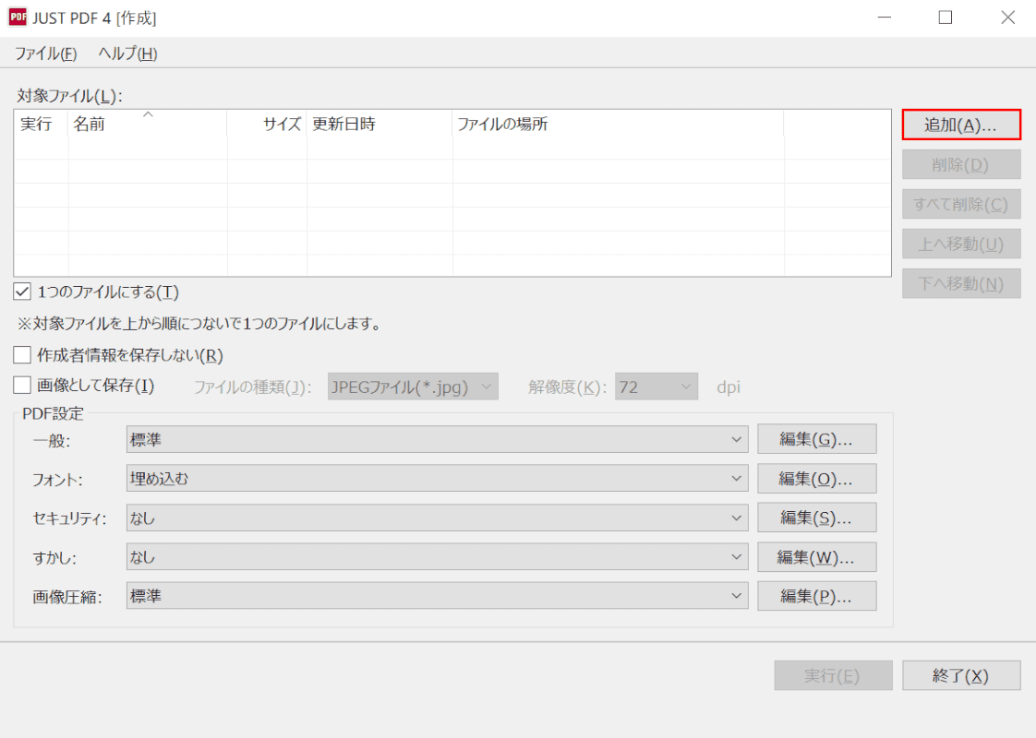Viewport: 1036px width, 738px height.
Task: Click the 終了(X) button
Action: (x=960, y=675)
